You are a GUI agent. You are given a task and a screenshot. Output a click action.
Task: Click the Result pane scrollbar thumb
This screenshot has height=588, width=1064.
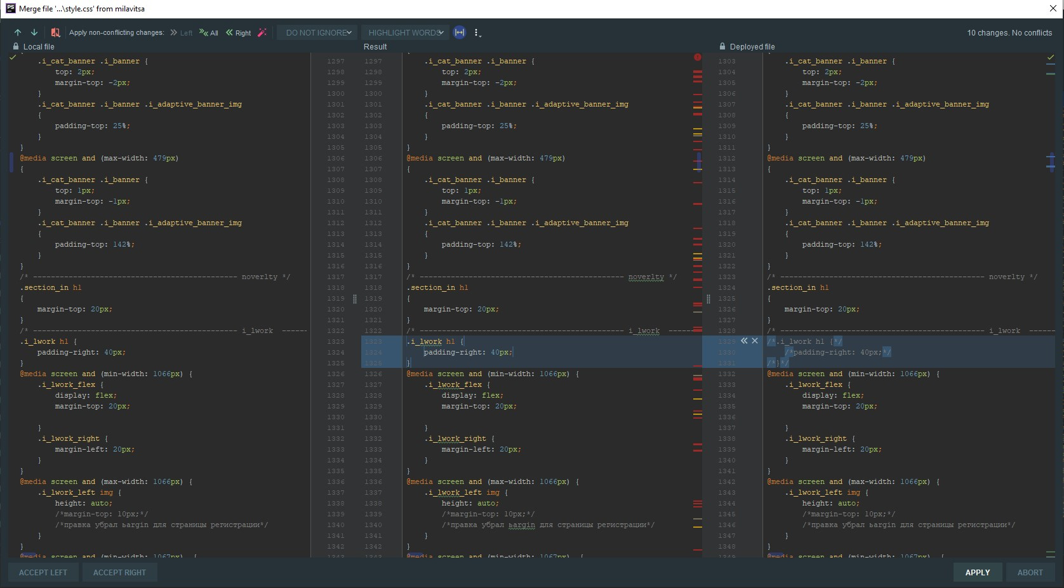click(699, 162)
